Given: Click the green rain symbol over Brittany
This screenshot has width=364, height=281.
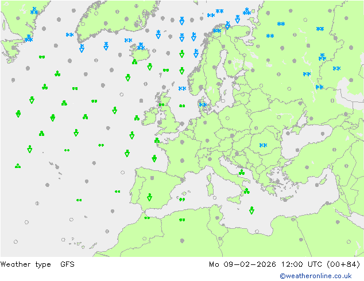Looking at the screenshot, I should [157, 140].
